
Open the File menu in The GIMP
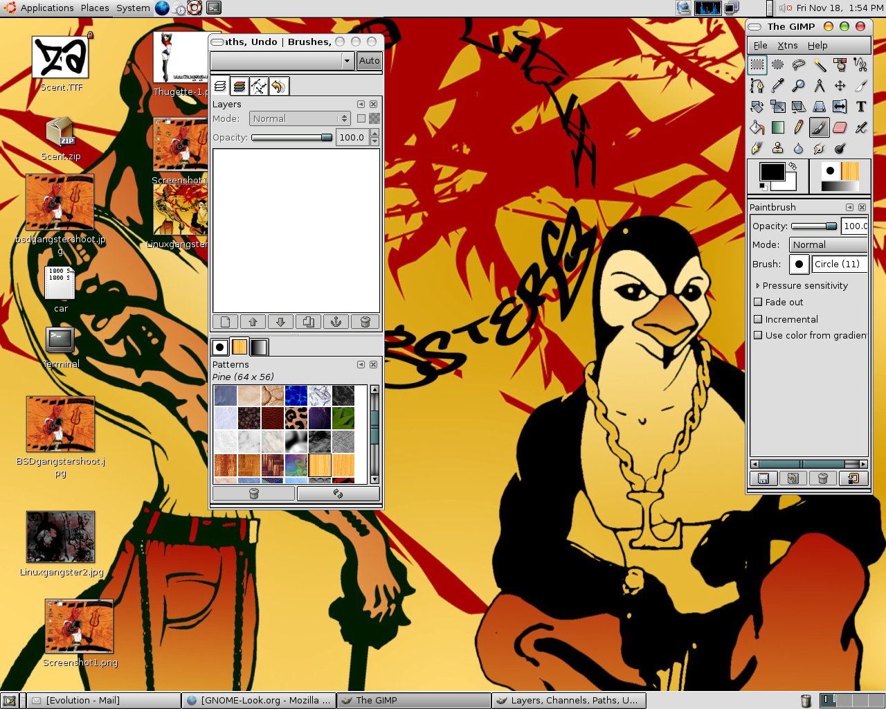click(x=760, y=46)
